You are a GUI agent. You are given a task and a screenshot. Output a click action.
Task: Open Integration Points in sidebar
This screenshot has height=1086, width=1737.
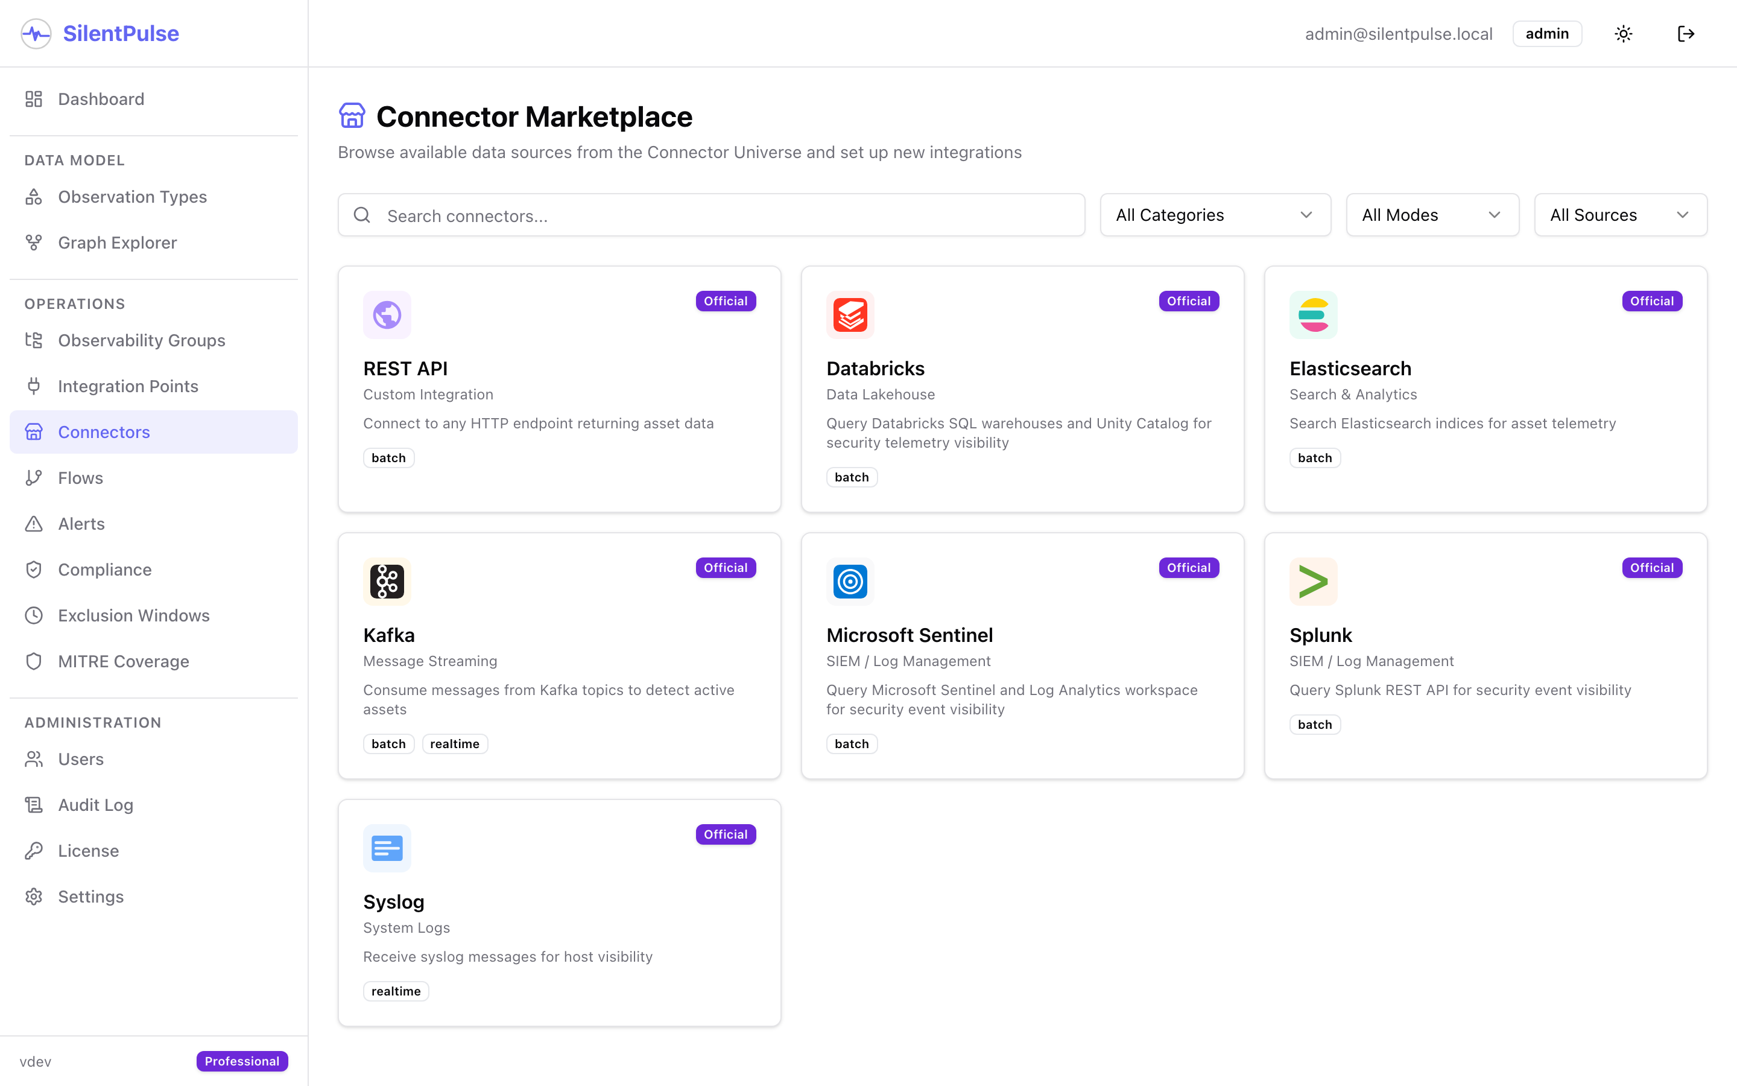pos(154,386)
